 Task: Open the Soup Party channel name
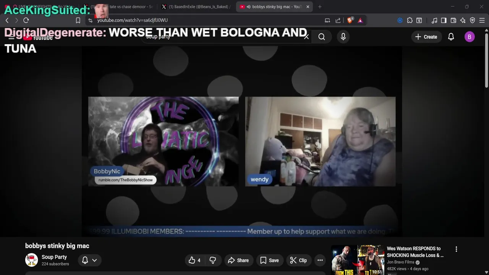click(54, 257)
